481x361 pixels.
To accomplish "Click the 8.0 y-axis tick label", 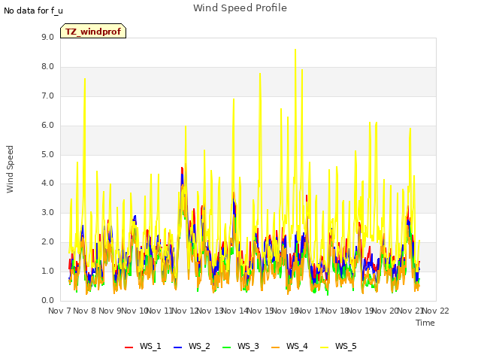I will pyautogui.click(x=47, y=67).
